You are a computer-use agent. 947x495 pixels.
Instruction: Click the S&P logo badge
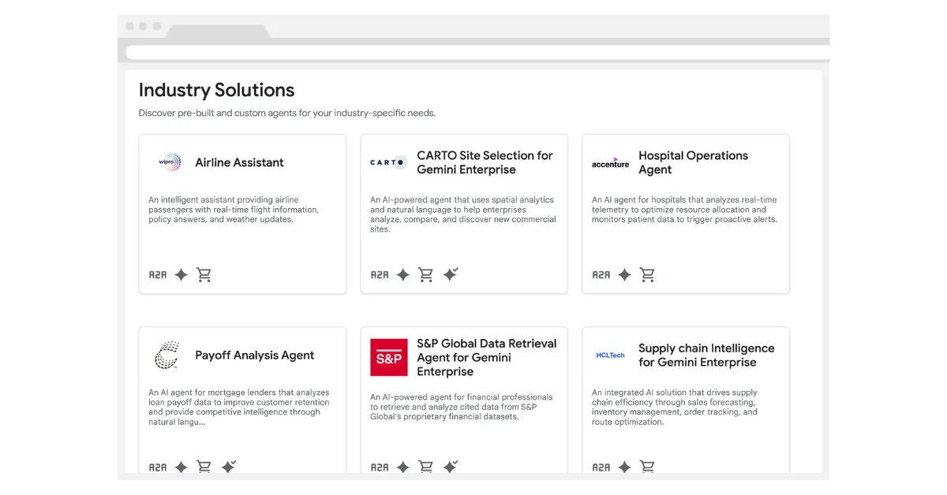pyautogui.click(x=387, y=356)
